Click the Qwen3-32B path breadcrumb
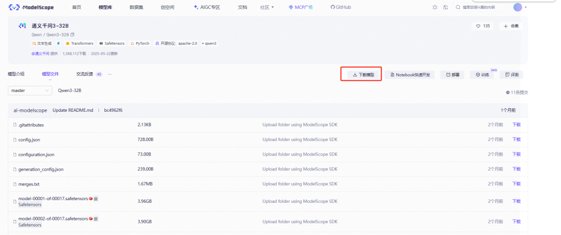This screenshot has height=235, width=561. click(x=70, y=90)
